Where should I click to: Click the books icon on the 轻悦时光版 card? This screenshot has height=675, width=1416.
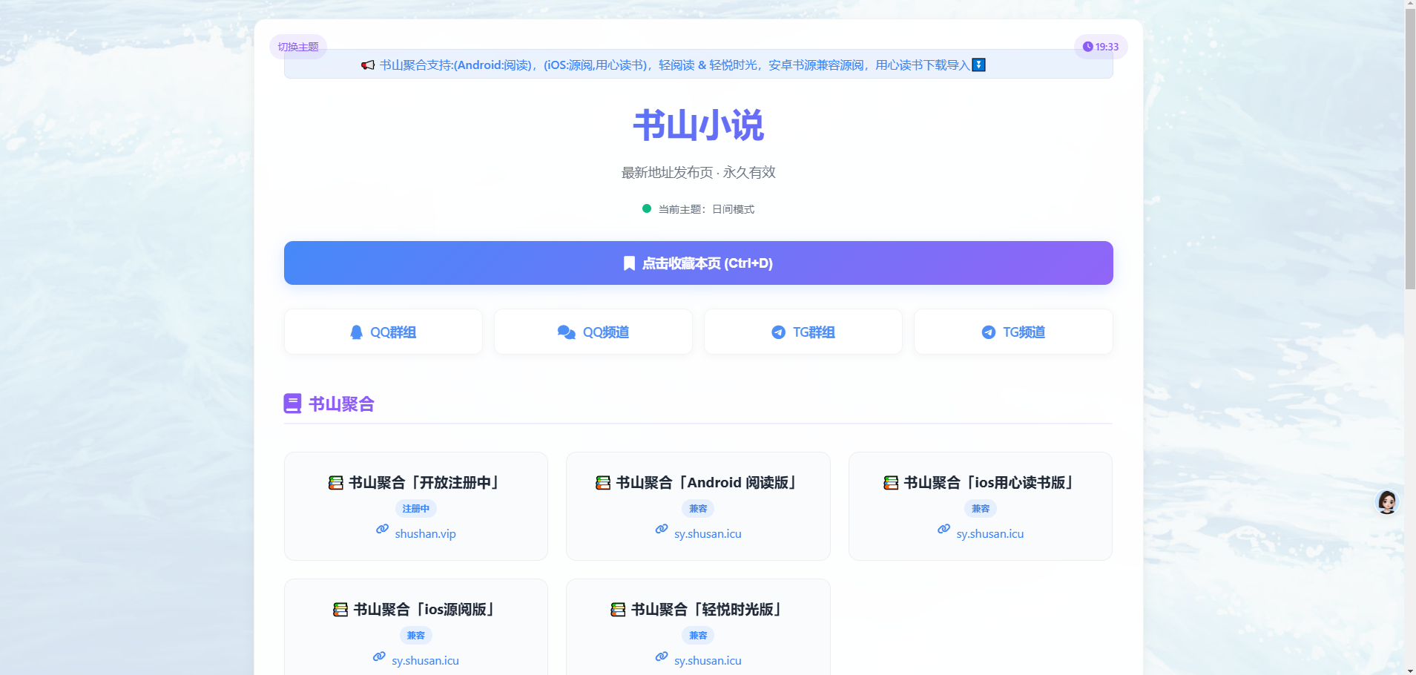click(x=618, y=610)
